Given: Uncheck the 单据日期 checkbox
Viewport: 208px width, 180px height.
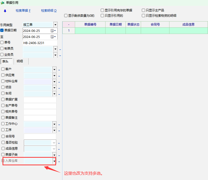Looking at the screenshot, I should coord(2,30).
